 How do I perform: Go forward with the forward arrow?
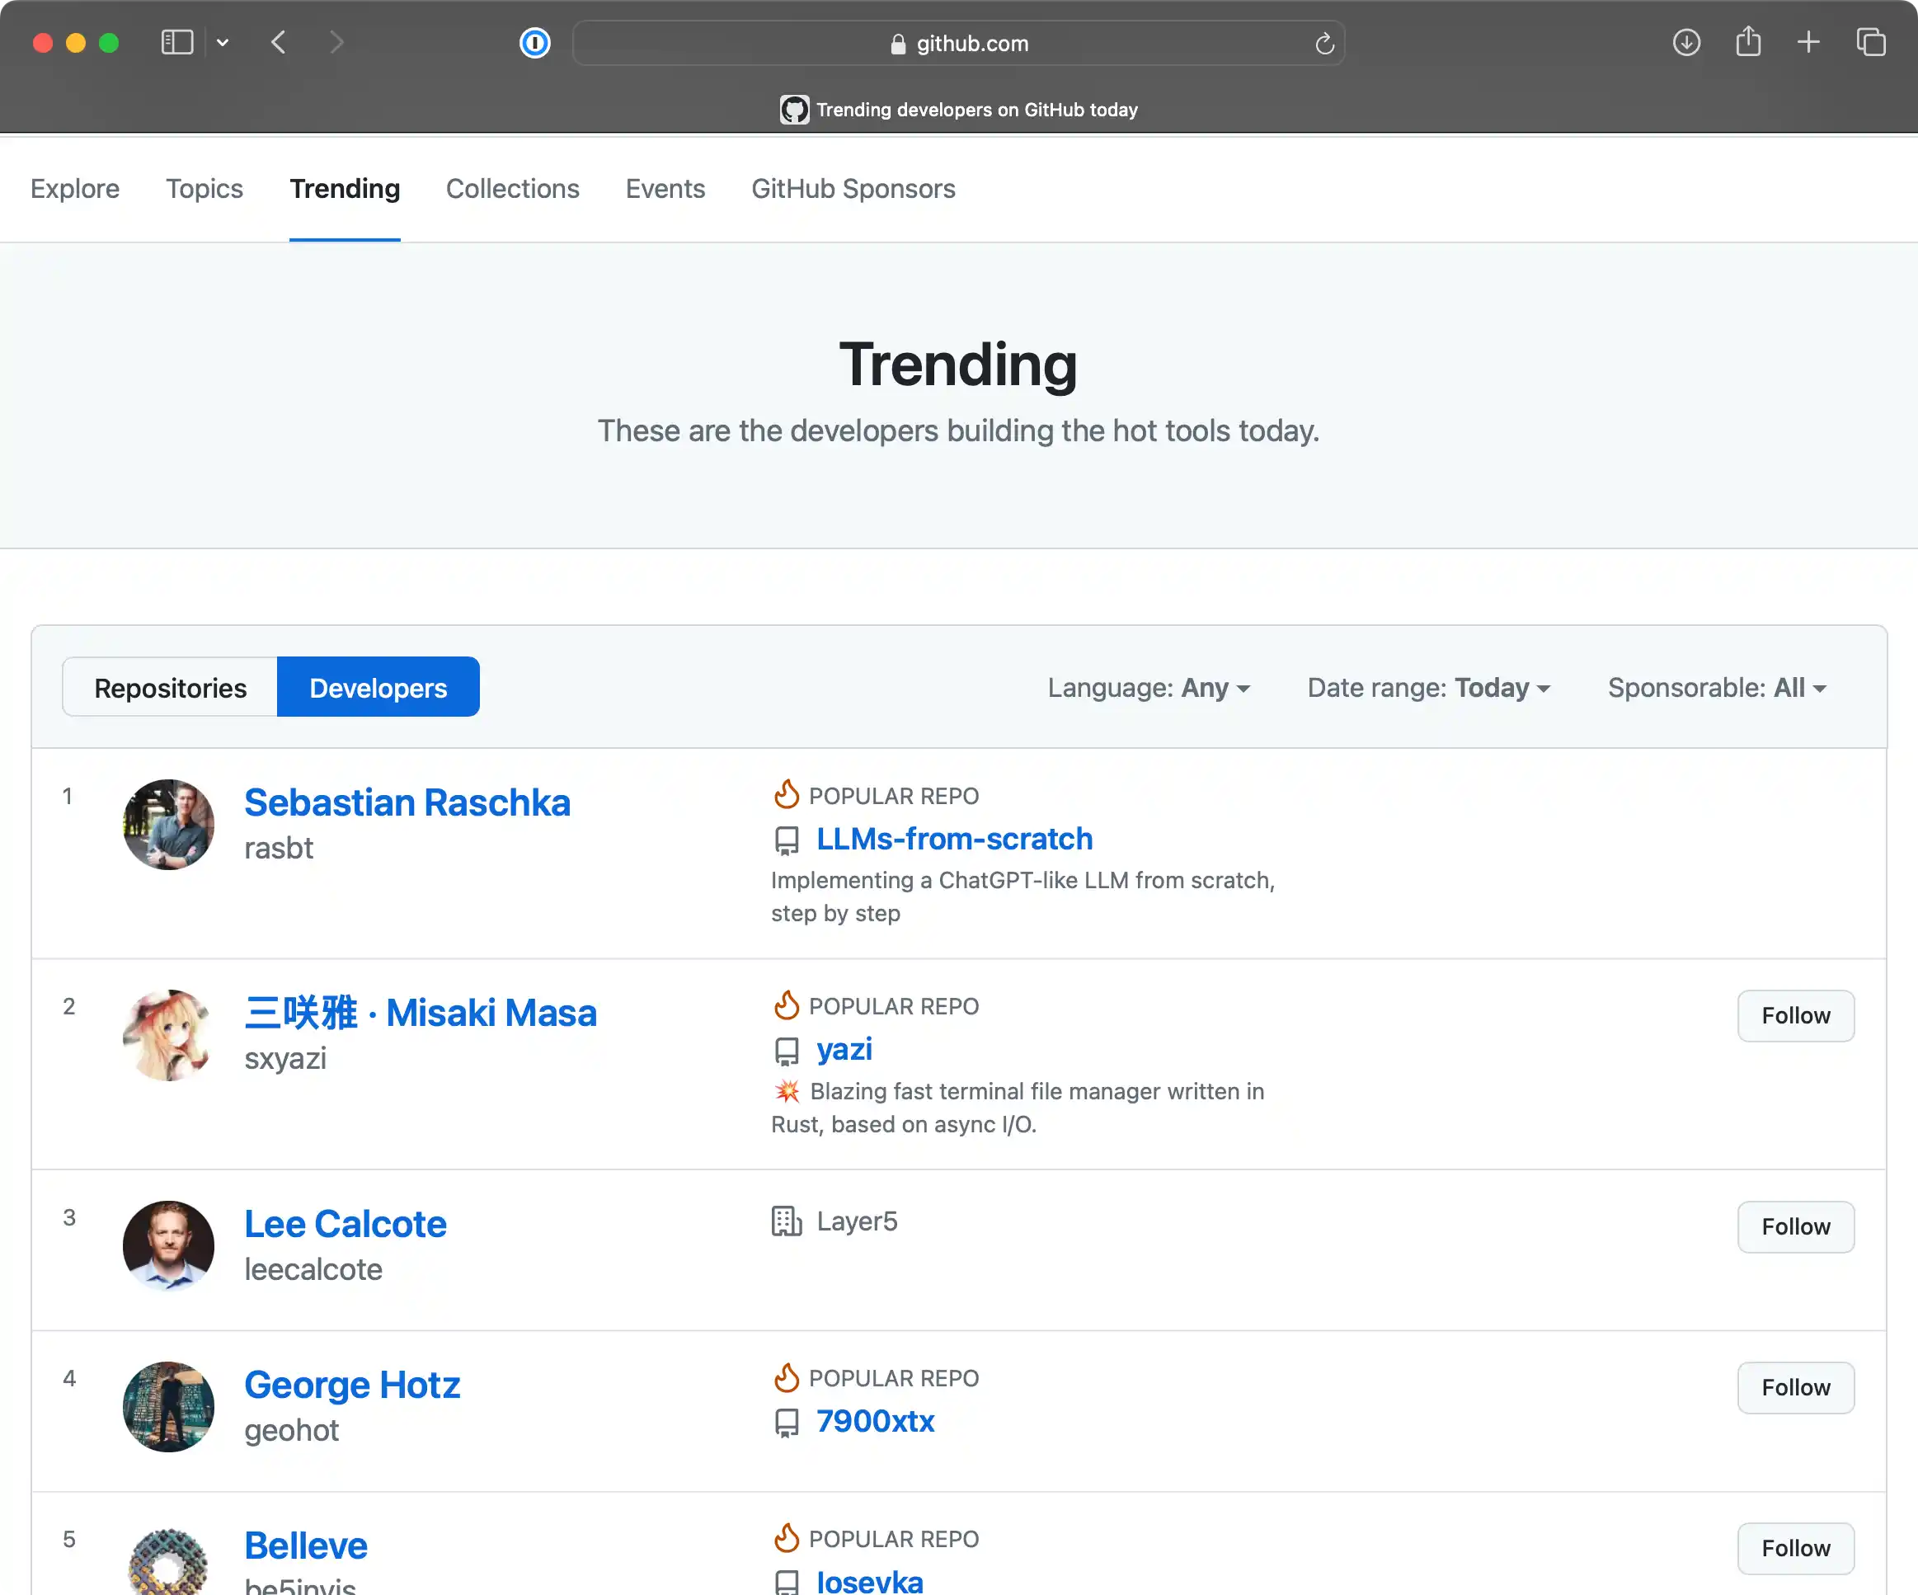tap(337, 42)
